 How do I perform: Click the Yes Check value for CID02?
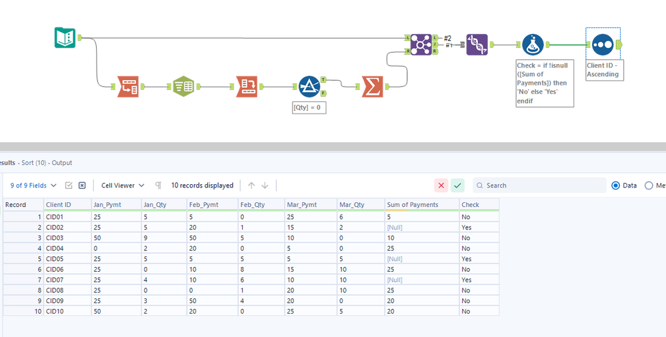click(x=479, y=228)
